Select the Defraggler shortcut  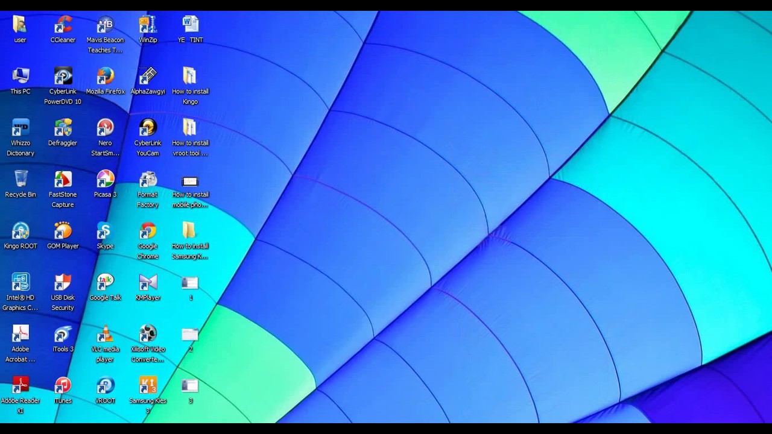click(63, 128)
